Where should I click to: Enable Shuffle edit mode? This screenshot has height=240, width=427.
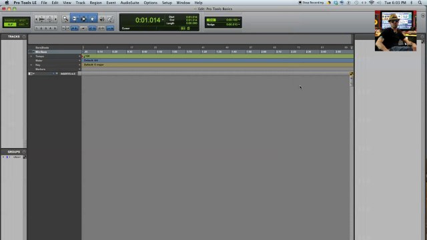10,21
